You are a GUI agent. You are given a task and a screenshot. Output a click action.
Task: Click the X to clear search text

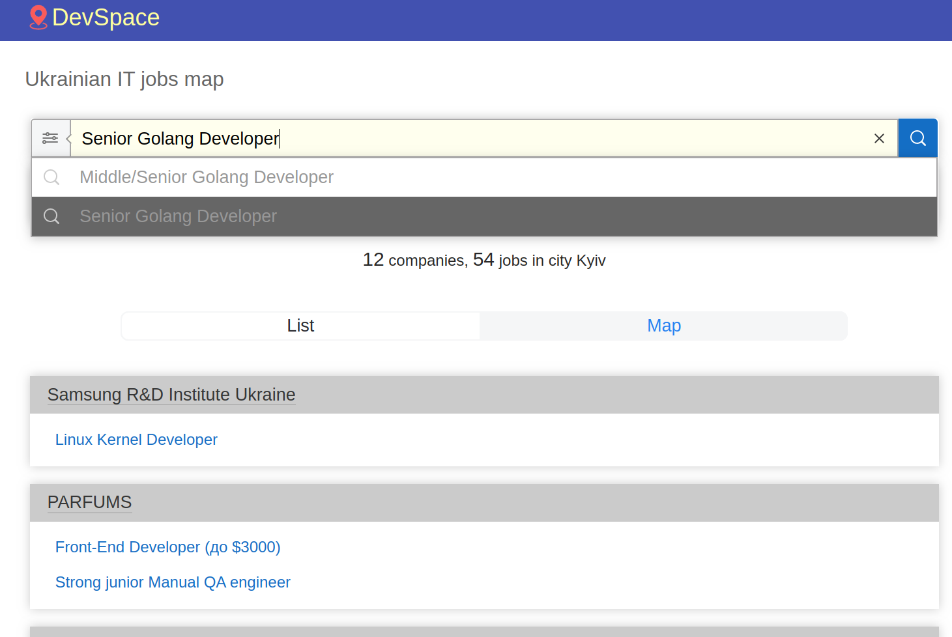pos(879,138)
